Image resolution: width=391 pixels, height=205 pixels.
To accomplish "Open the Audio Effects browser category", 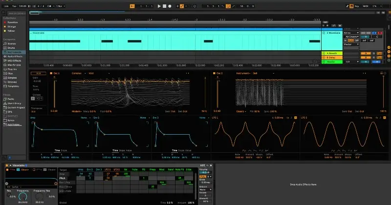I will [14, 56].
